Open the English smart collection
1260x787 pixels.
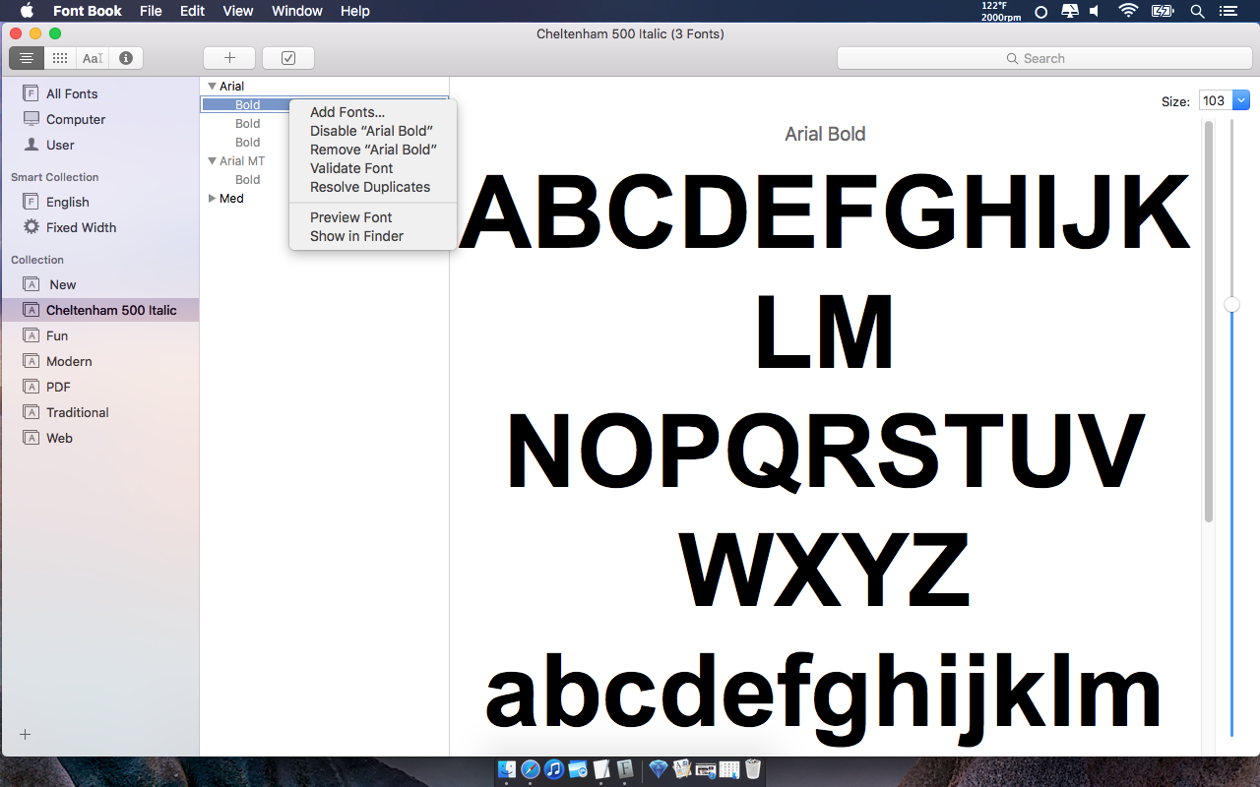point(99,202)
